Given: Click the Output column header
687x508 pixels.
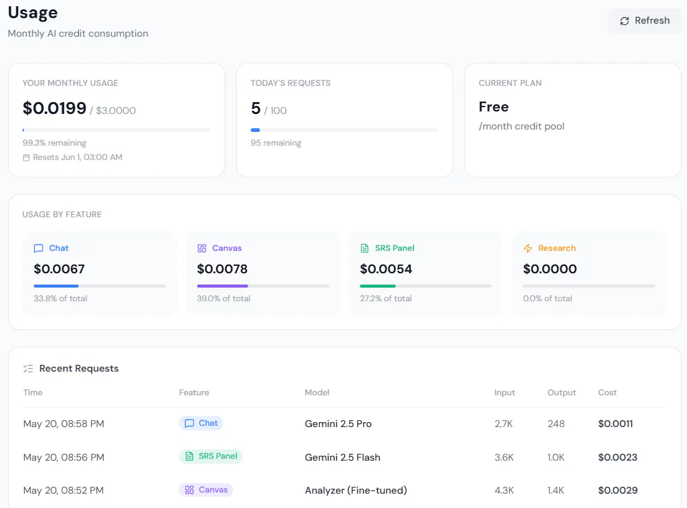Looking at the screenshot, I should 562,392.
